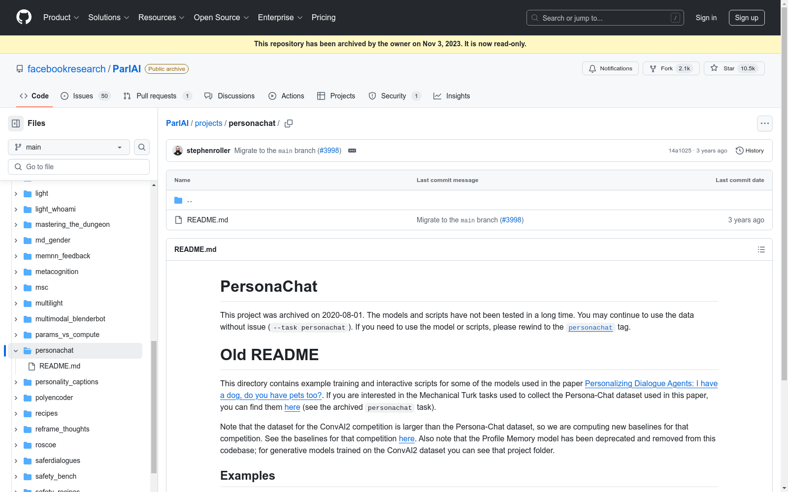Viewport: 788px width, 492px height.
Task: Click the main page vertical scrollbar
Action: coord(784,194)
